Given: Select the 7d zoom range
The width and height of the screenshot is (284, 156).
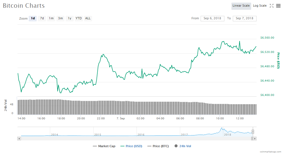Looking at the screenshot, I should click(x=42, y=18).
